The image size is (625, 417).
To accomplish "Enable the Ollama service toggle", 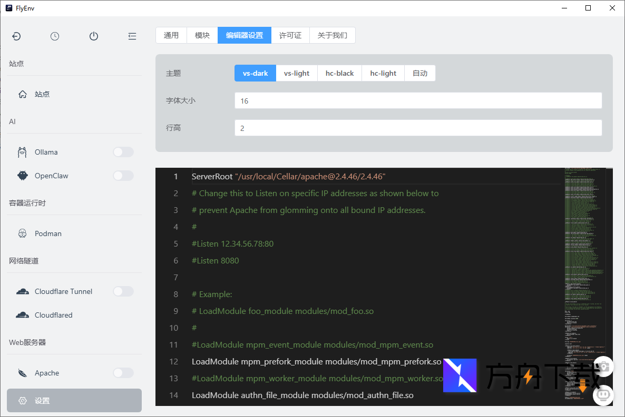I will (x=123, y=152).
